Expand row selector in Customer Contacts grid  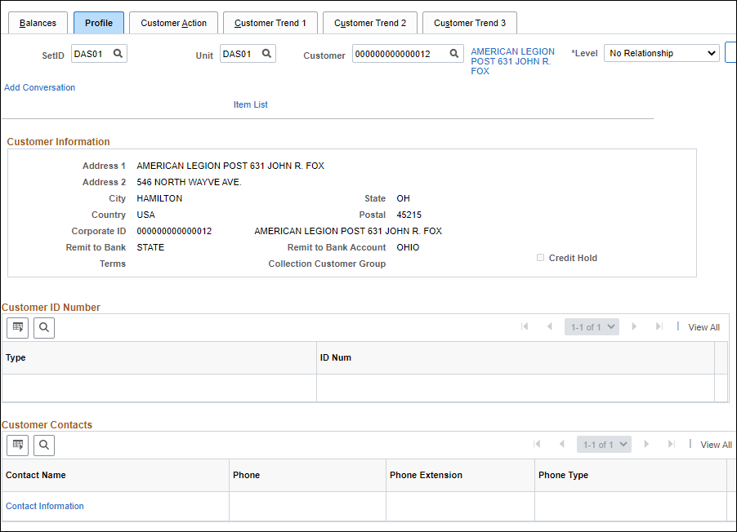click(604, 444)
